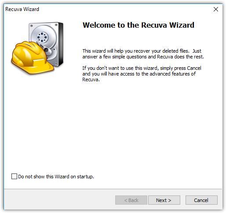Image resolution: width=226 pixels, height=213 pixels.
Task: Click the 'This wizard will help you recover' paragraph
Action: pyautogui.click(x=143, y=54)
